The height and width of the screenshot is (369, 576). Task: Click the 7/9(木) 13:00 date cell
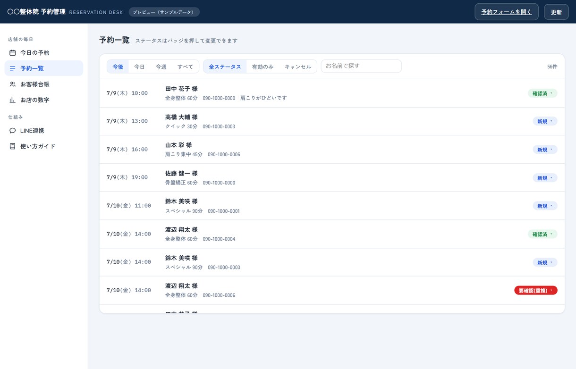127,121
